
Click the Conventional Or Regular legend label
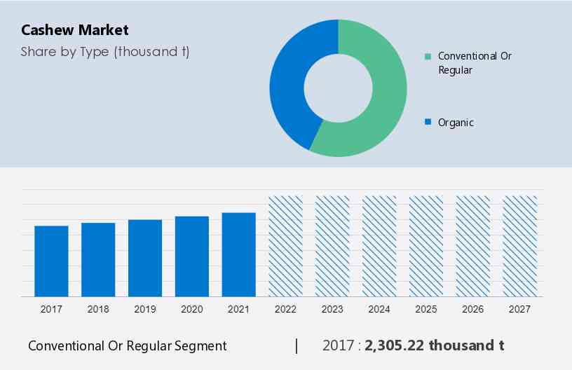coord(475,62)
